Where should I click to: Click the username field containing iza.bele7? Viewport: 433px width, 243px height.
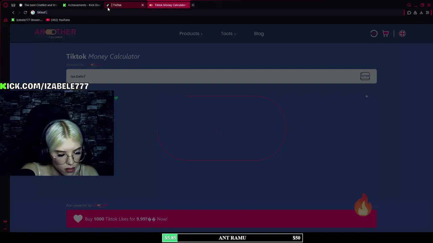tap(221, 76)
